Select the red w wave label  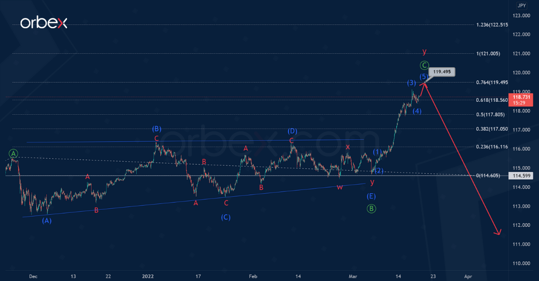coord(340,186)
